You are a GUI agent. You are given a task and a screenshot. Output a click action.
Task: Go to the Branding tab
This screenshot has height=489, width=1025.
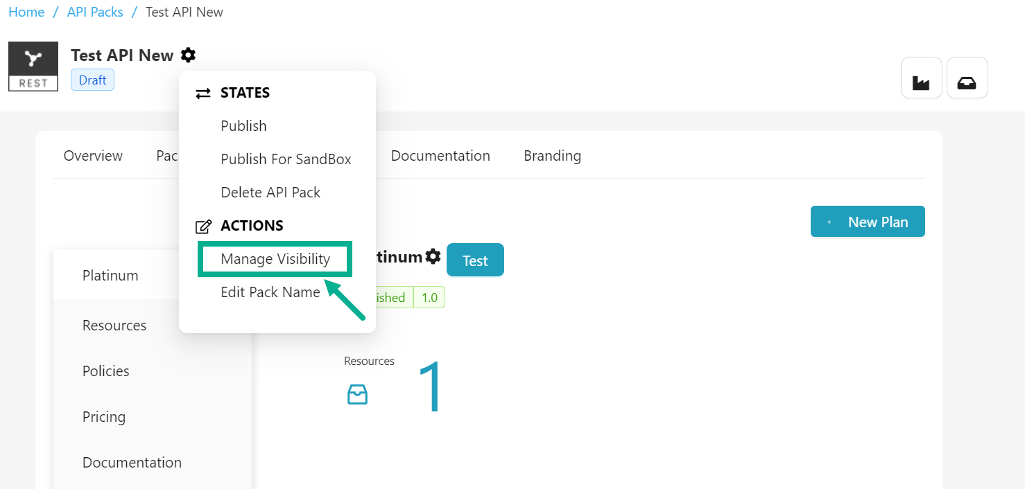(552, 156)
